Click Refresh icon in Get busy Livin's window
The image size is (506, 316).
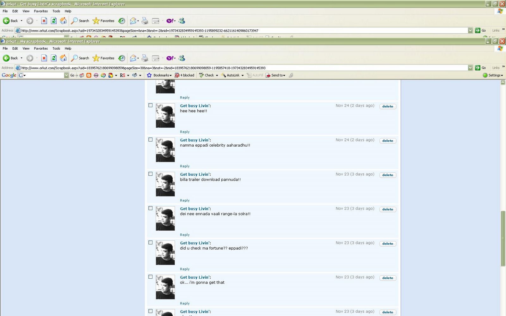54,21
